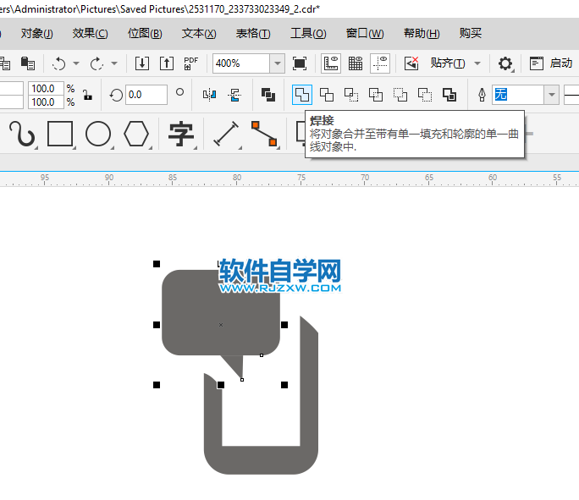Screen dimensions: 579x500
Task: Click the upper 100.0 scale field
Action: click(46, 89)
